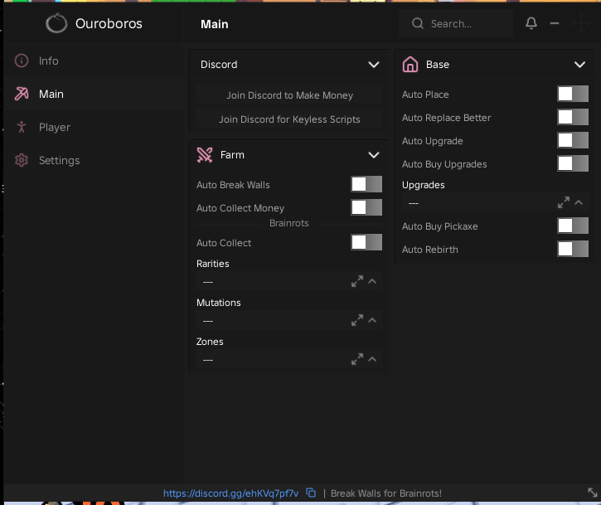Image resolution: width=601 pixels, height=505 pixels.
Task: Toggle Auto Place switch
Action: coord(573,94)
